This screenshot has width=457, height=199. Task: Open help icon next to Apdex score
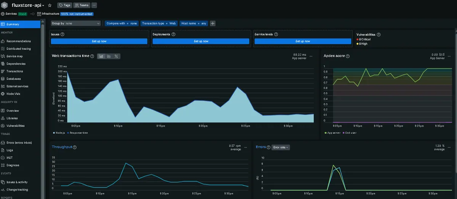(348, 56)
